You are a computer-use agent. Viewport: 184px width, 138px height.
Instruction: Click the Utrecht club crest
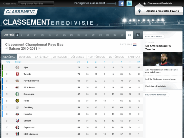tap(17, 121)
